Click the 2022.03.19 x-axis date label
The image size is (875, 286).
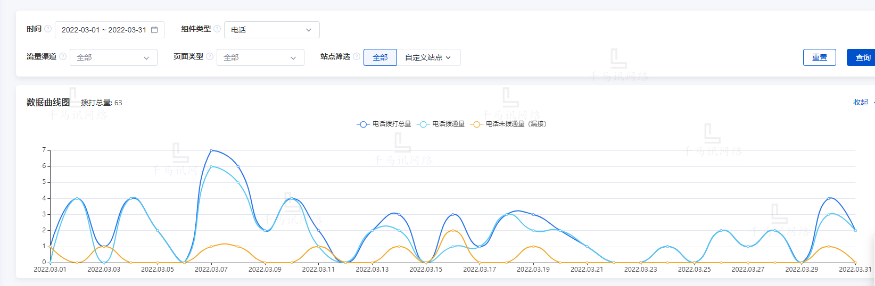tap(533, 270)
